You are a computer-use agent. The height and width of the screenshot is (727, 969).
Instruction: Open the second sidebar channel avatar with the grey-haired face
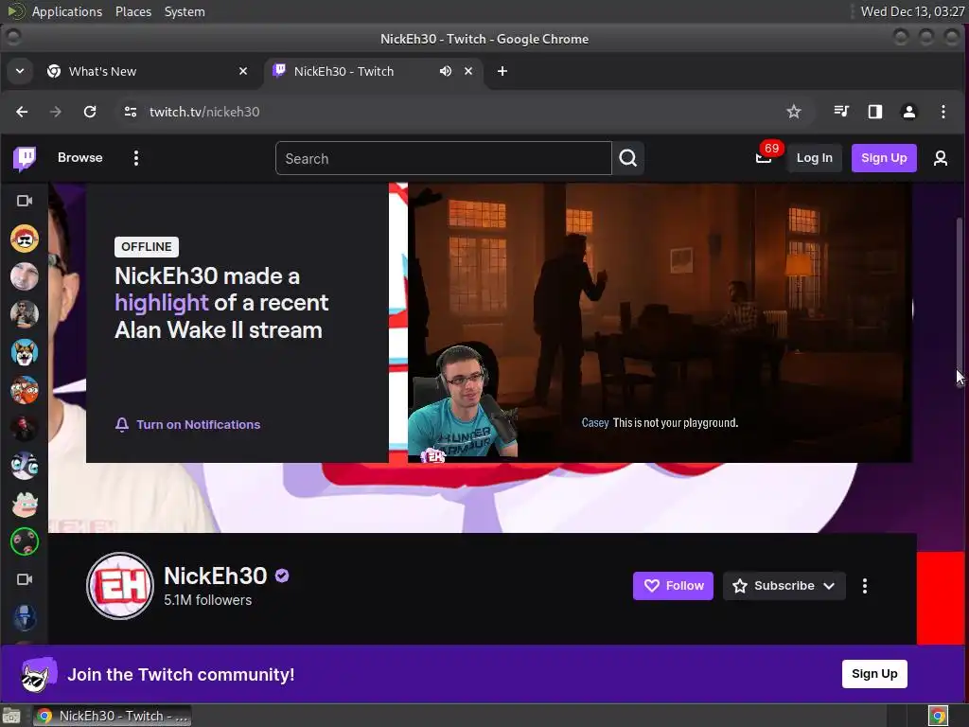[24, 276]
